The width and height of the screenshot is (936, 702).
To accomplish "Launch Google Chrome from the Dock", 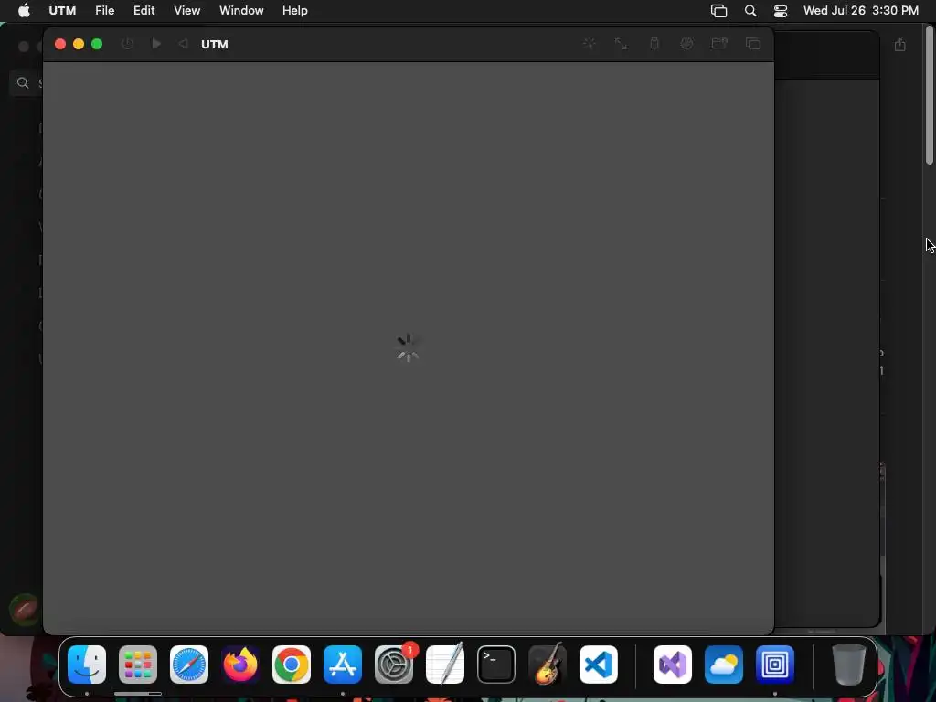I will (x=292, y=665).
